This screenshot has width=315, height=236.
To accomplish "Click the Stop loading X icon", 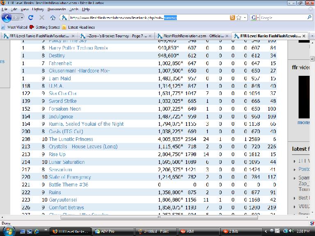I will [42, 18].
